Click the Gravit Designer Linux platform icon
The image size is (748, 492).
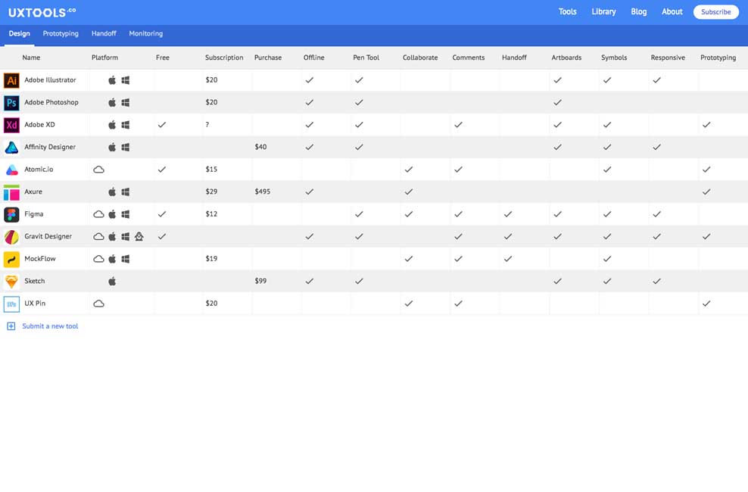(139, 237)
